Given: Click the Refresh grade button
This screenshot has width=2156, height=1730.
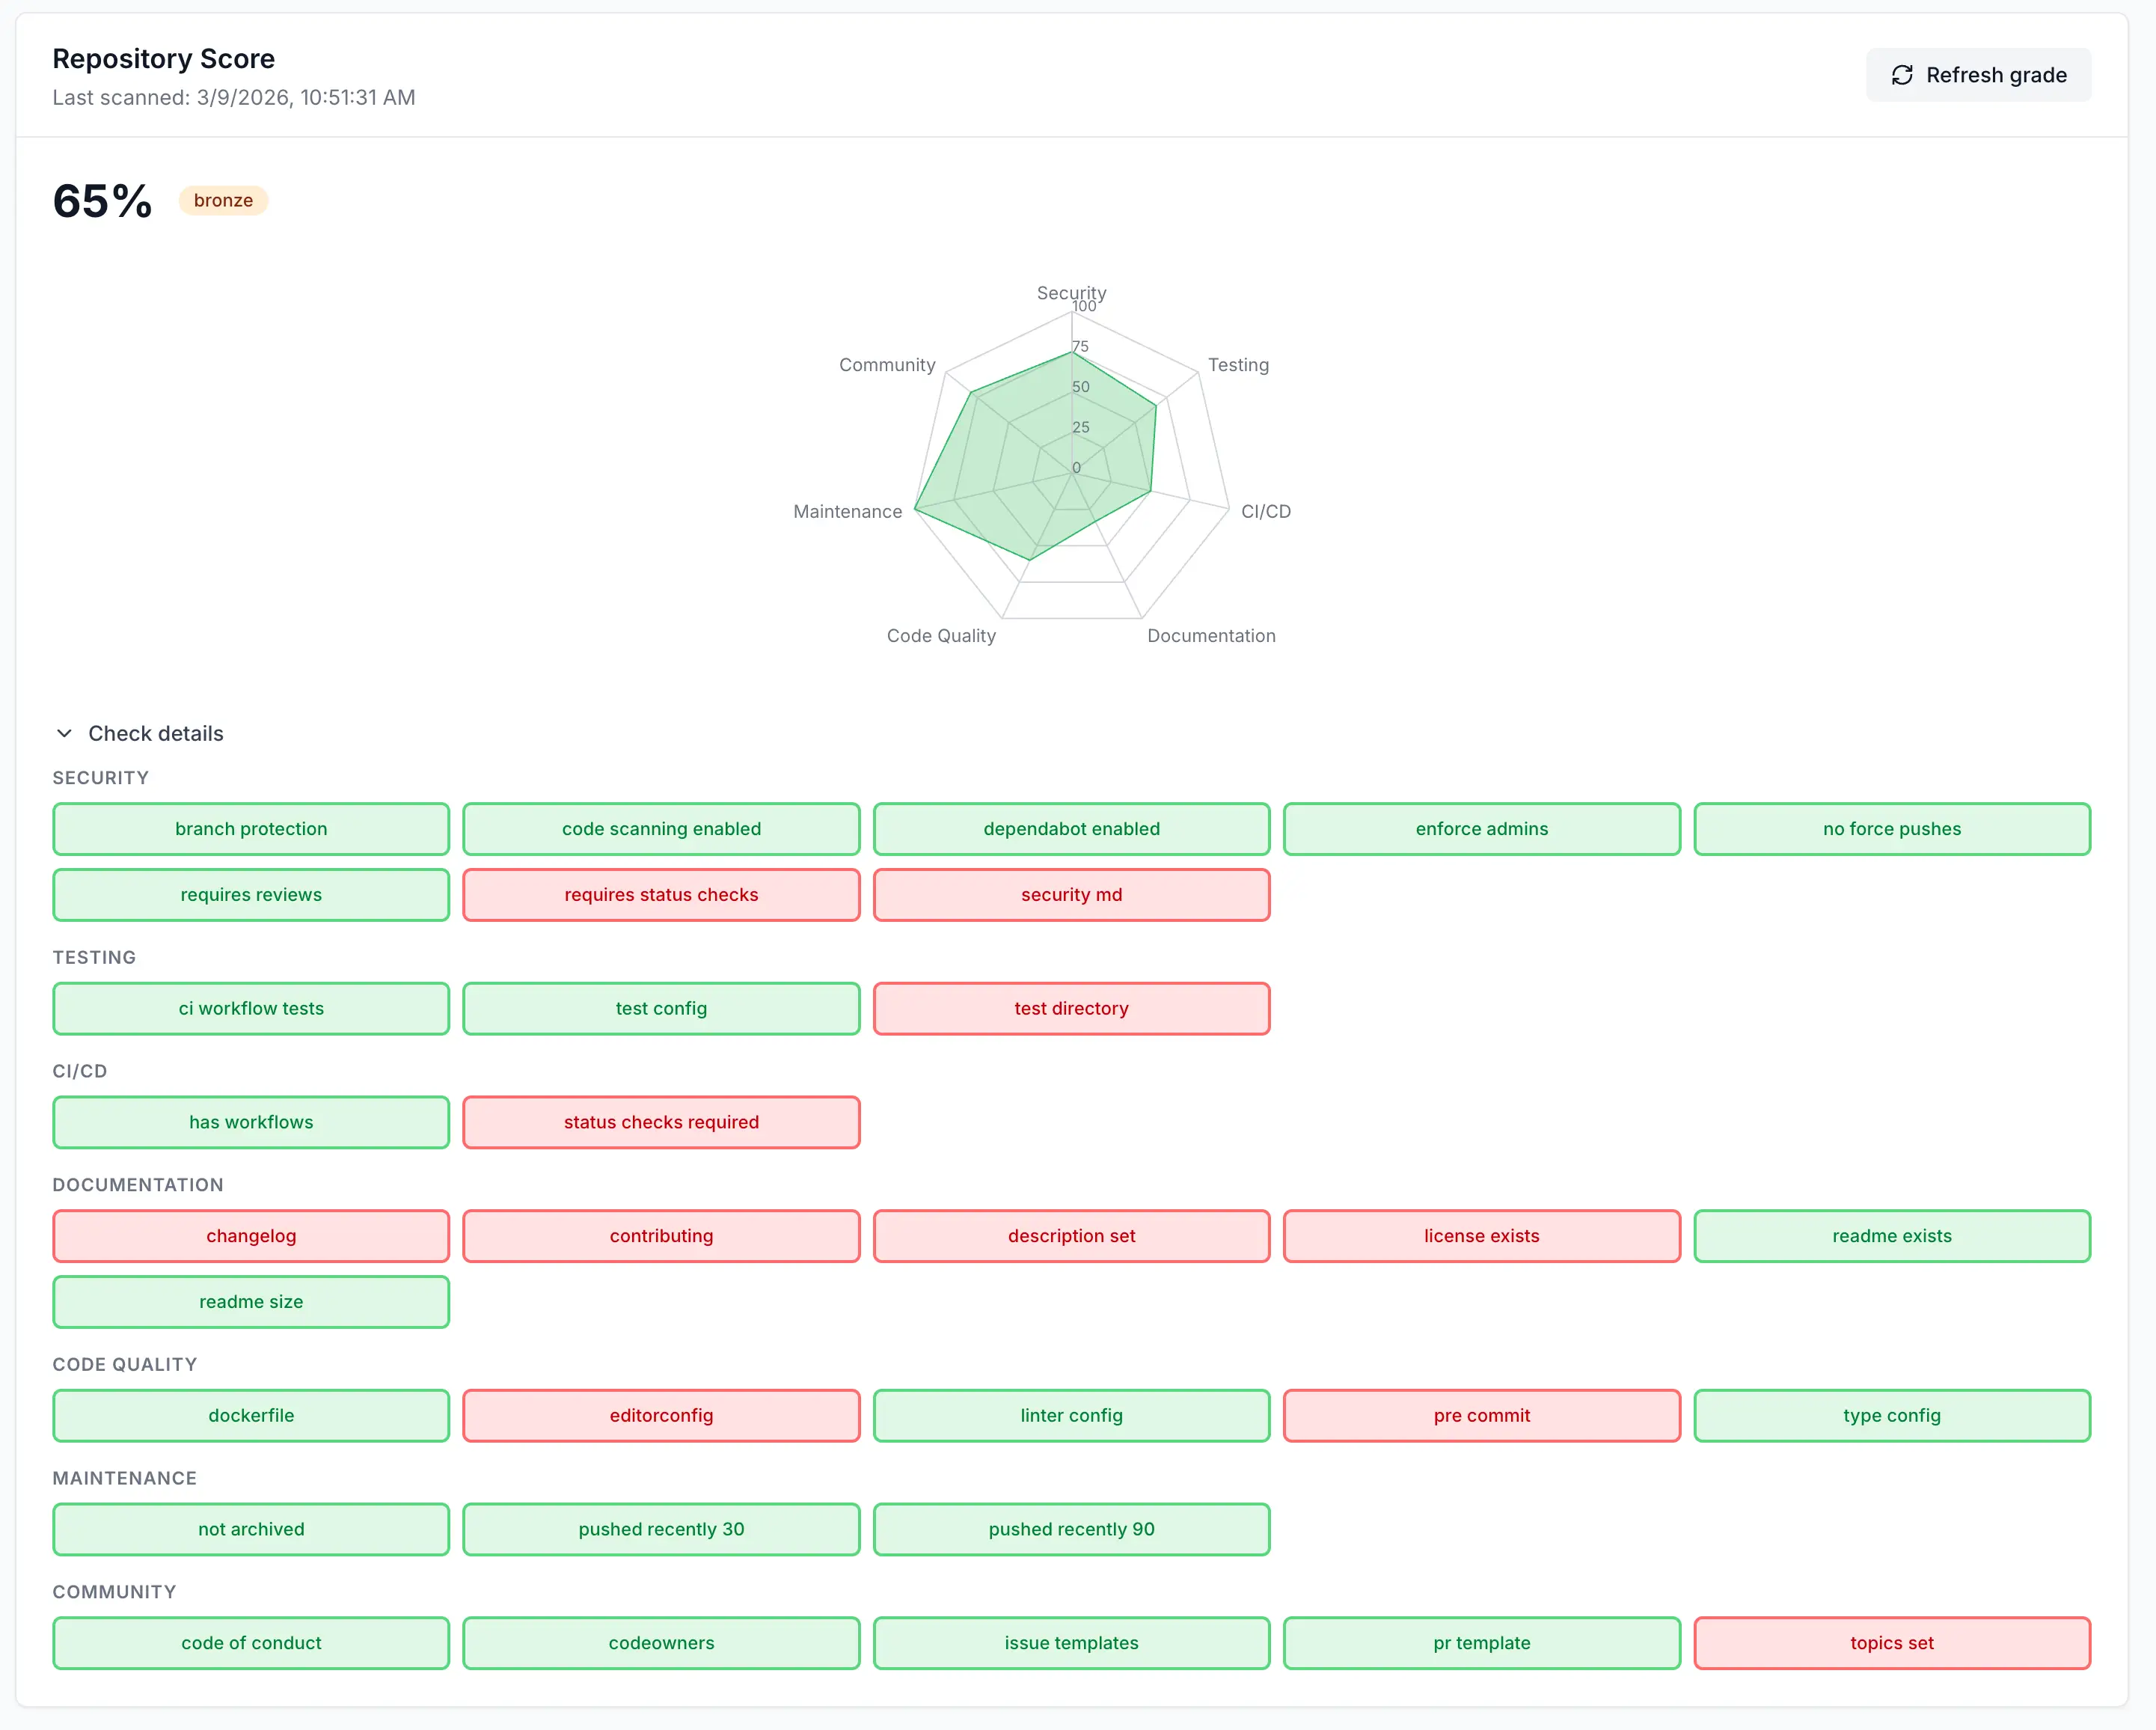Looking at the screenshot, I should click(1977, 75).
